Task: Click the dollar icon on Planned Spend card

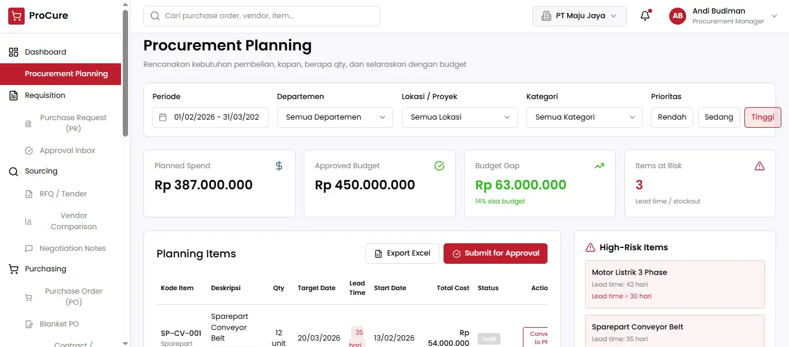Action: point(278,166)
